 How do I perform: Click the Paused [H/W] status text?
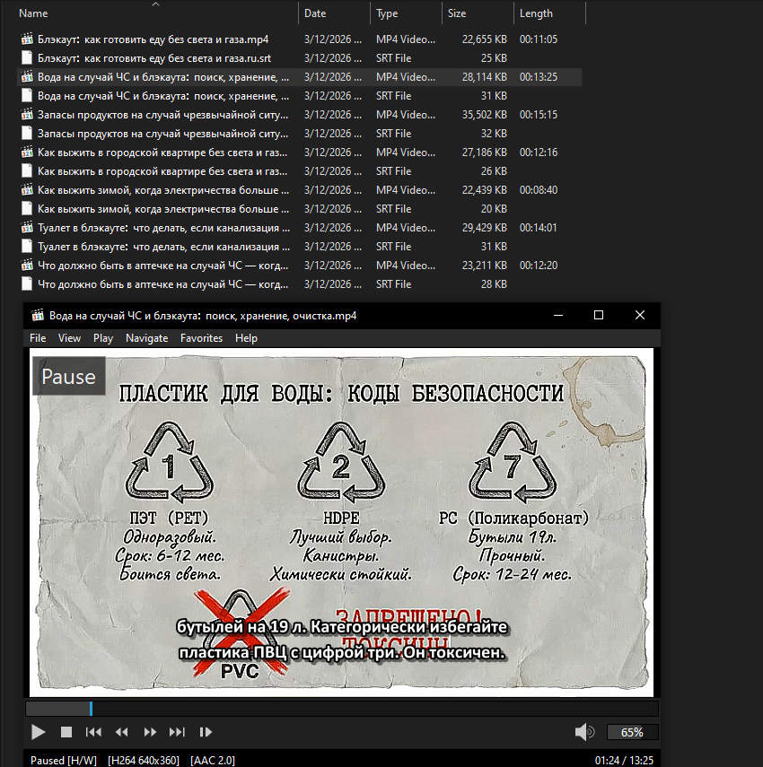pos(64,760)
